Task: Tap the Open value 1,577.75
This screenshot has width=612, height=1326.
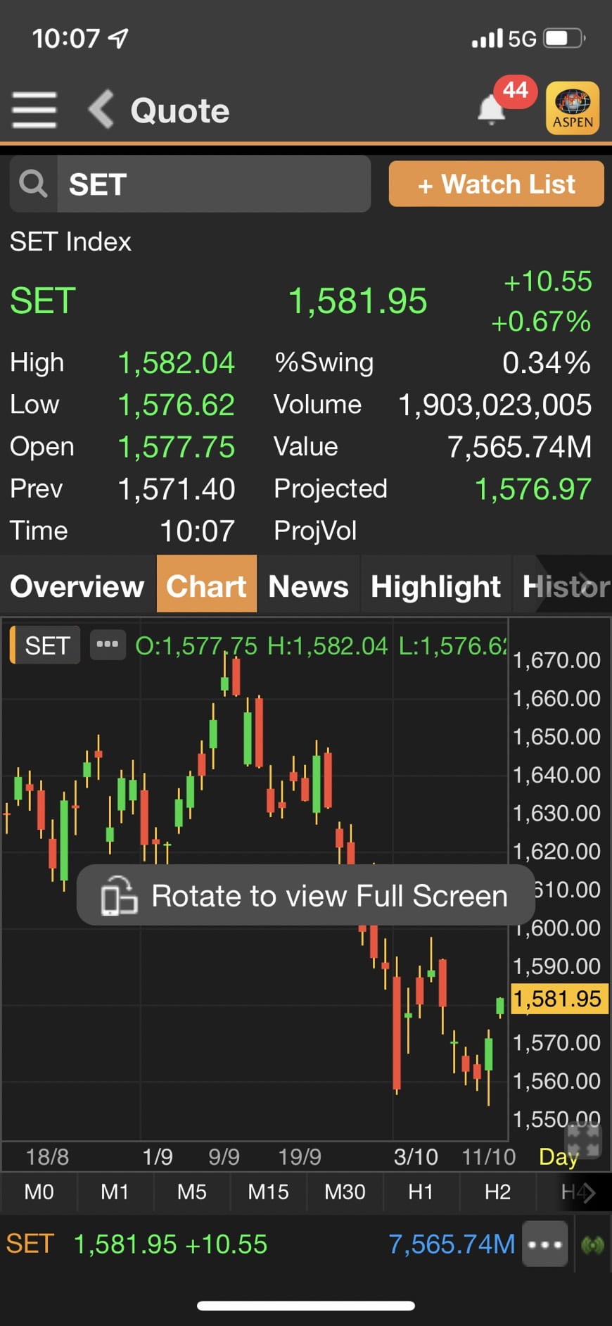Action: click(x=176, y=447)
